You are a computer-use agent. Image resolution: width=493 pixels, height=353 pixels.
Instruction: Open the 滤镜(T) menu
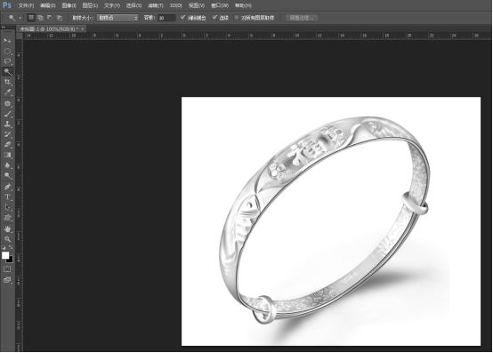[156, 5]
